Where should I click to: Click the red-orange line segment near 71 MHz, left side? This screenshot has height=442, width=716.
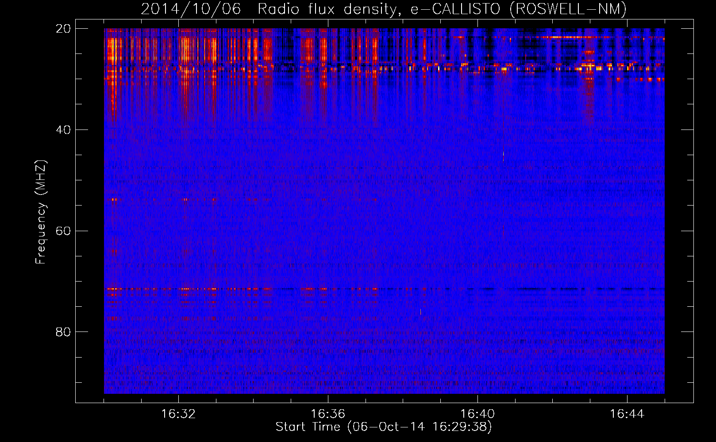(x=133, y=289)
